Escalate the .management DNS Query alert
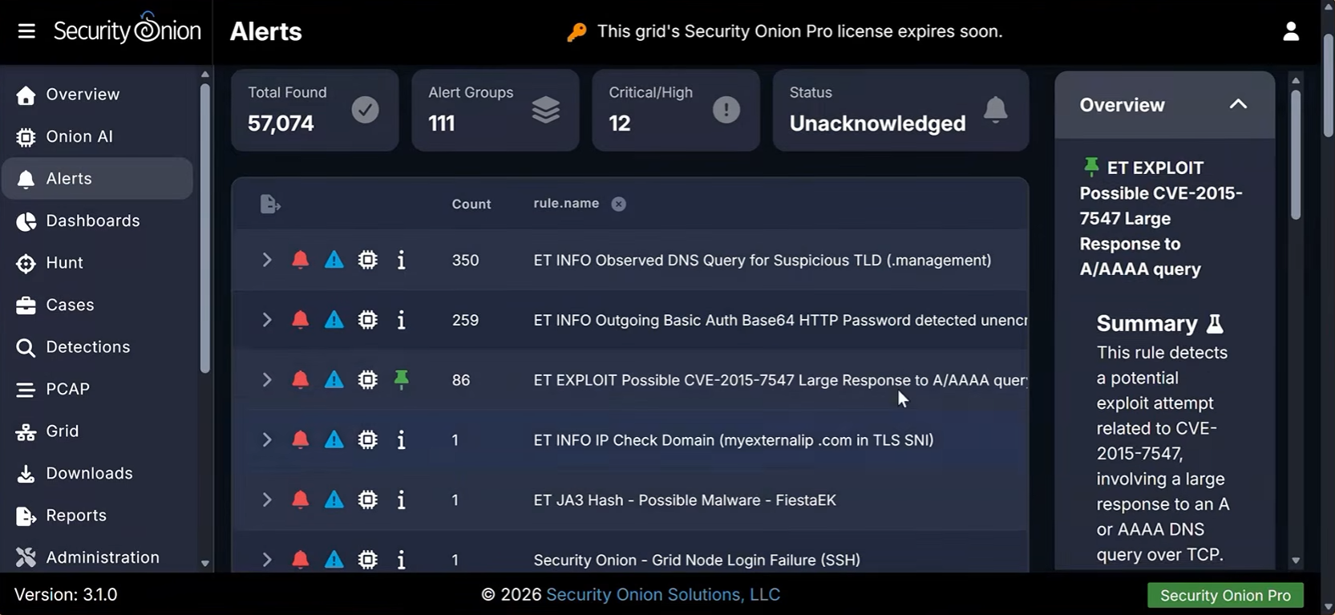This screenshot has height=615, width=1335. click(x=334, y=260)
